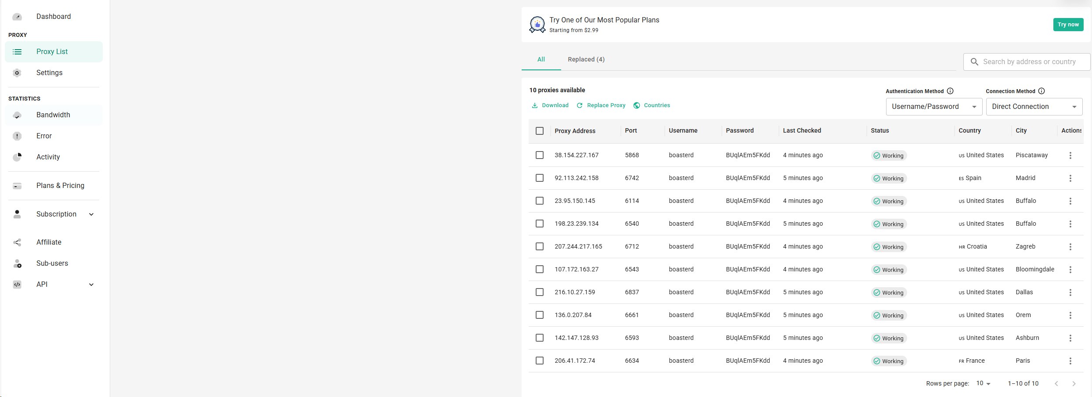Viewport: 1092px width, 397px height.
Task: Click the Countries button
Action: click(x=652, y=105)
